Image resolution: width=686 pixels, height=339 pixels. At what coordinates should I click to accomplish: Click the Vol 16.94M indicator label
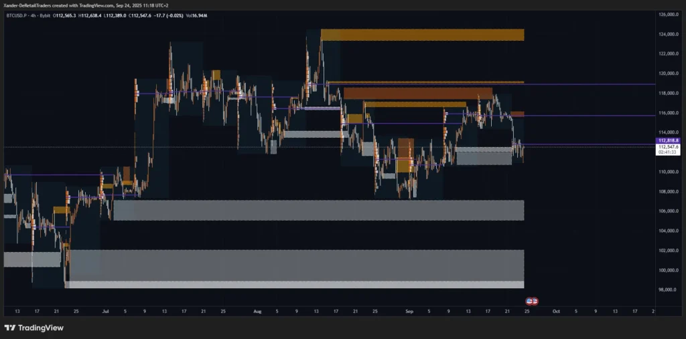197,16
